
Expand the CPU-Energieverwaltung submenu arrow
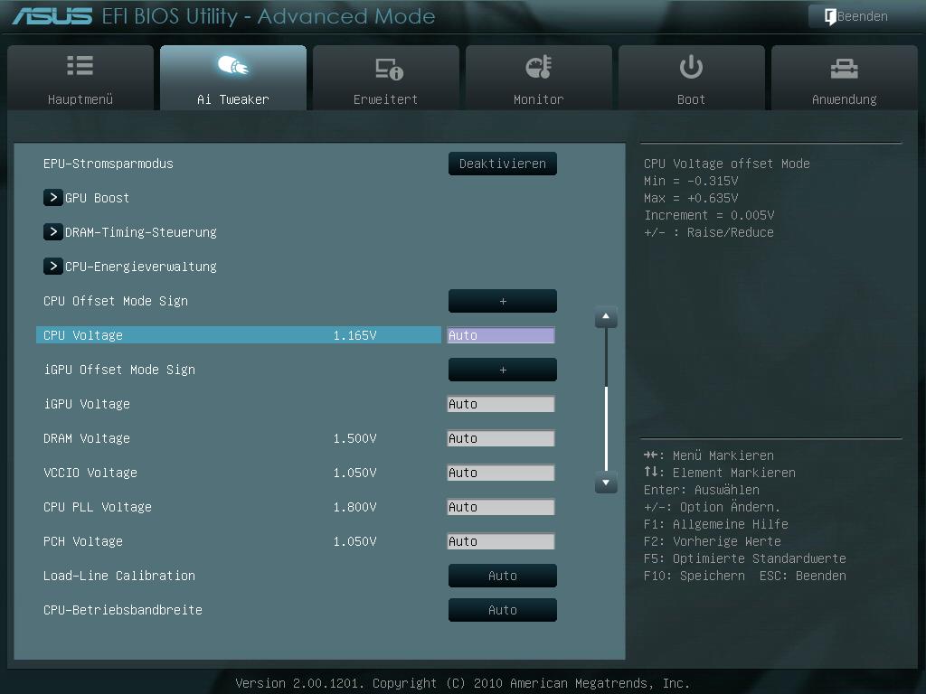click(53, 267)
